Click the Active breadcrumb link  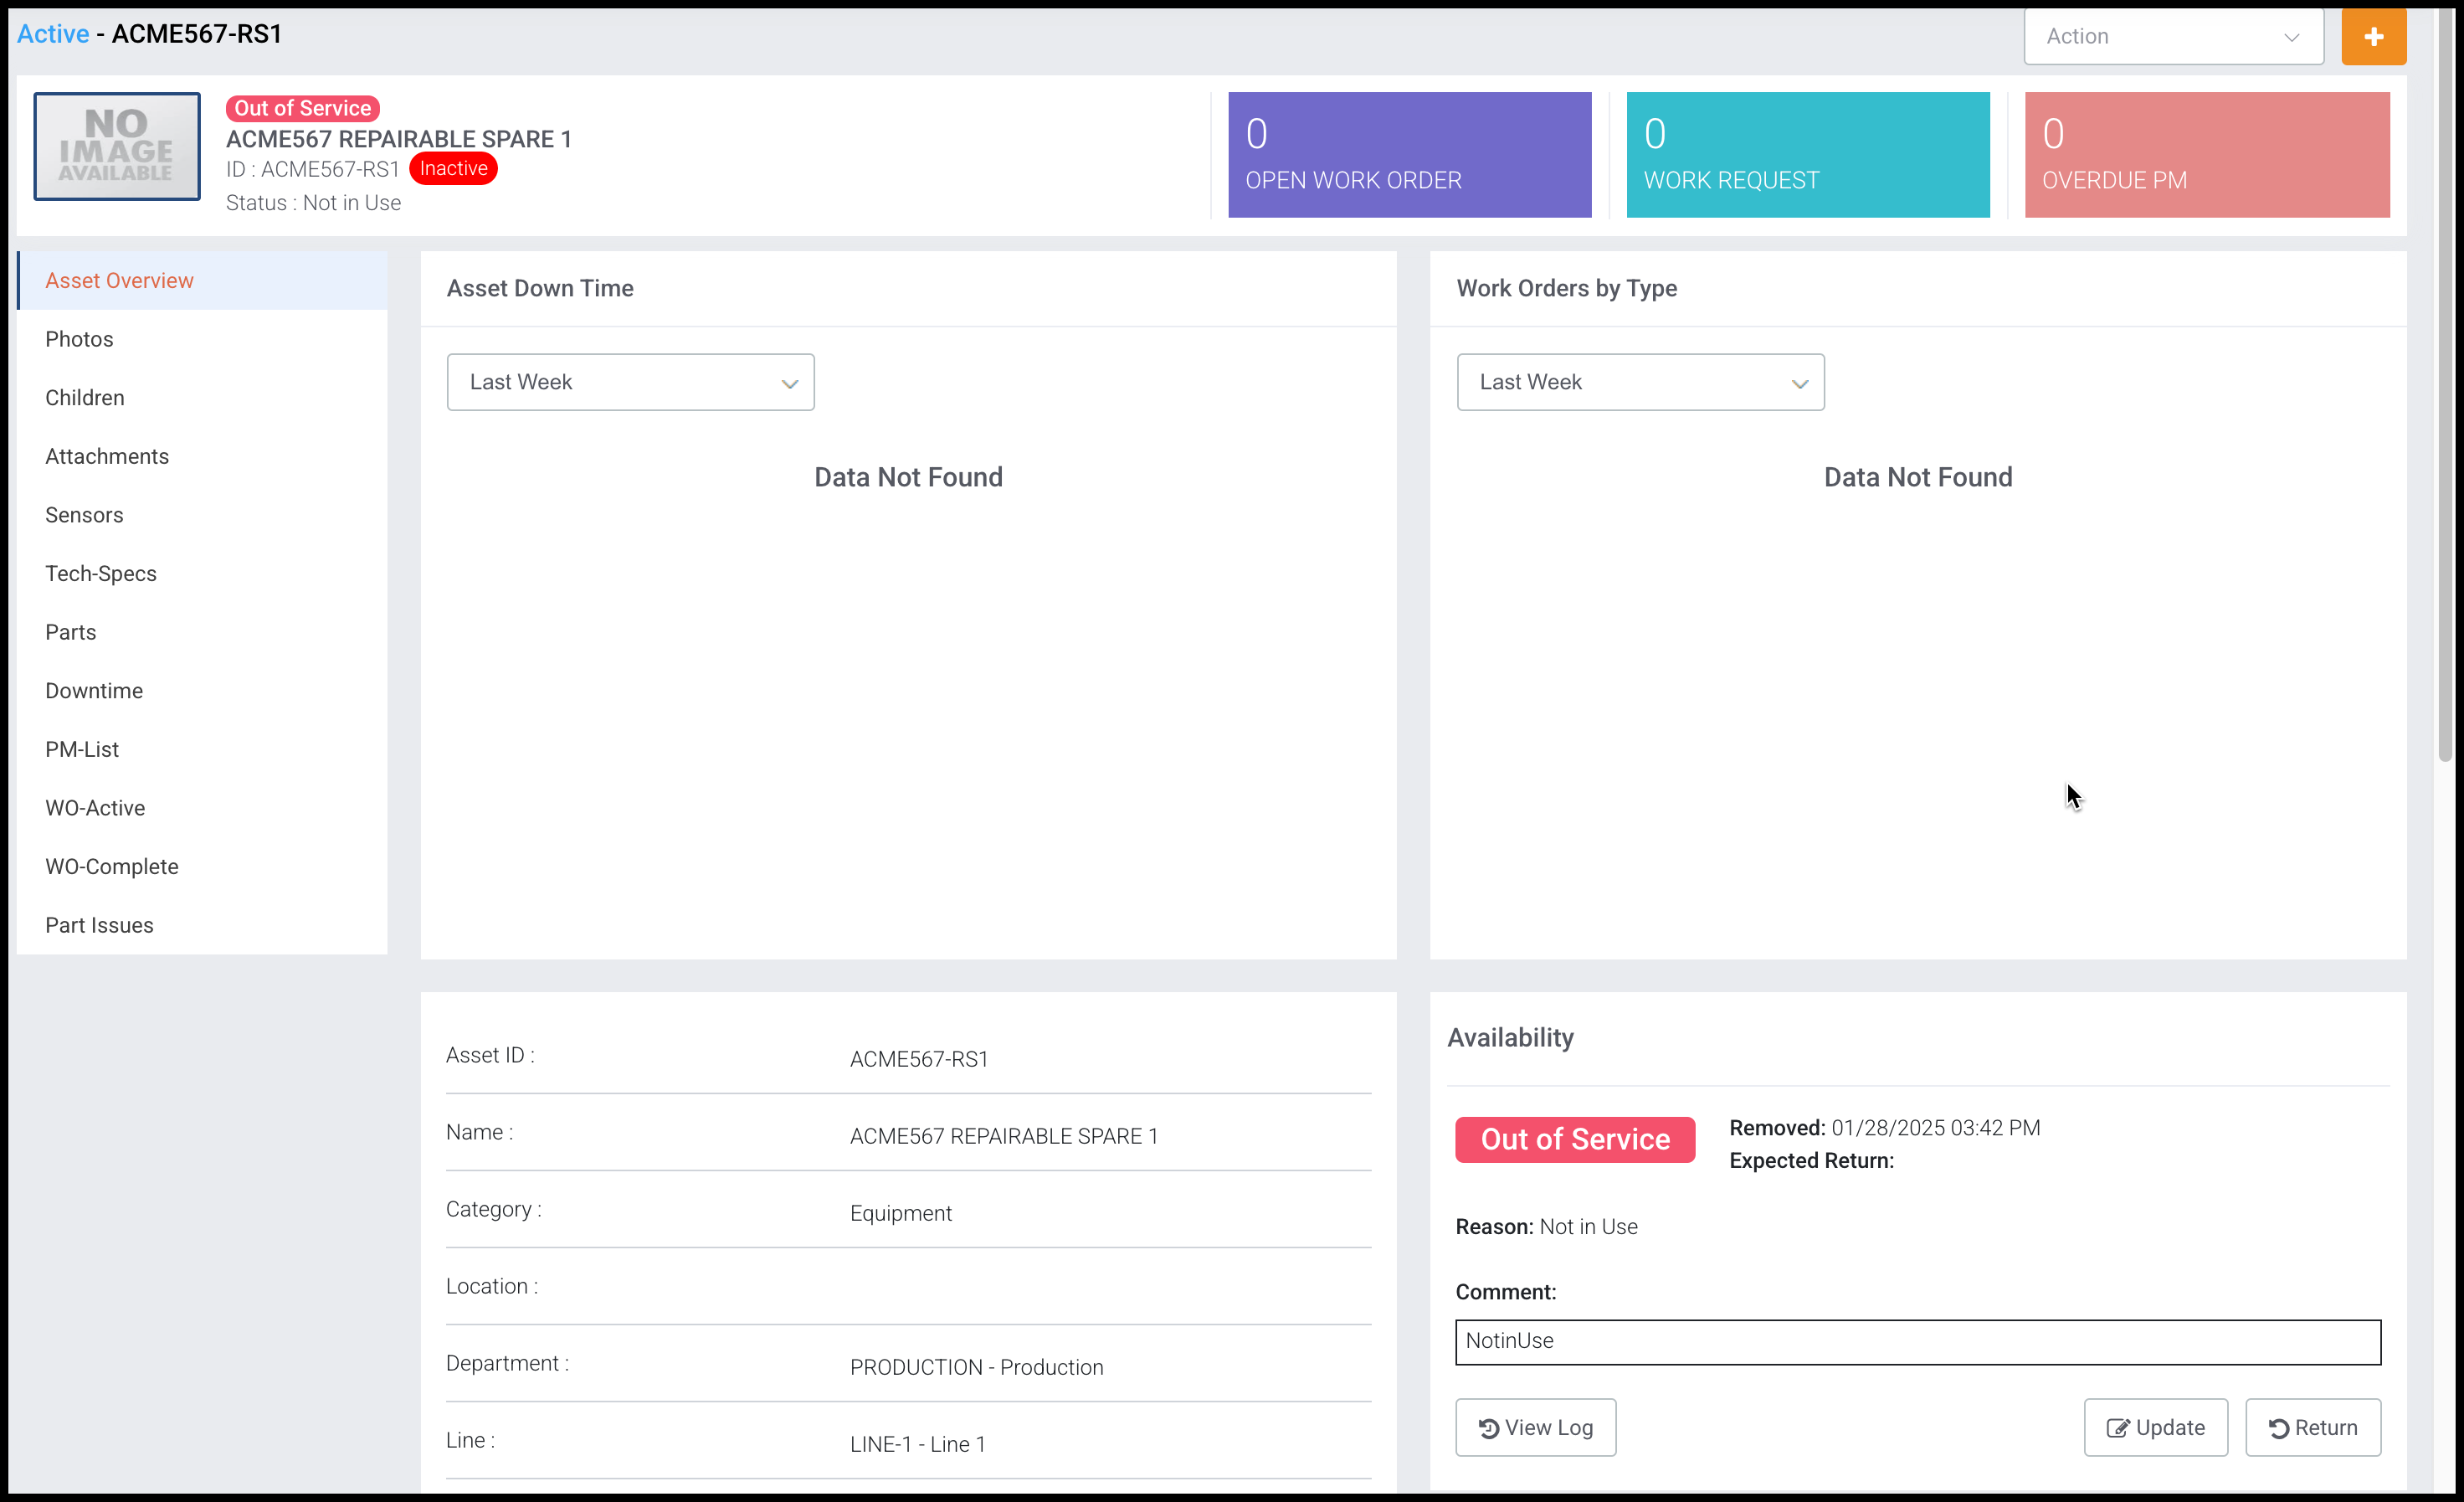[x=53, y=34]
